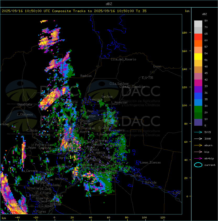
Task: Select the 'Ramblon' place label
Action: tap(86, 76)
